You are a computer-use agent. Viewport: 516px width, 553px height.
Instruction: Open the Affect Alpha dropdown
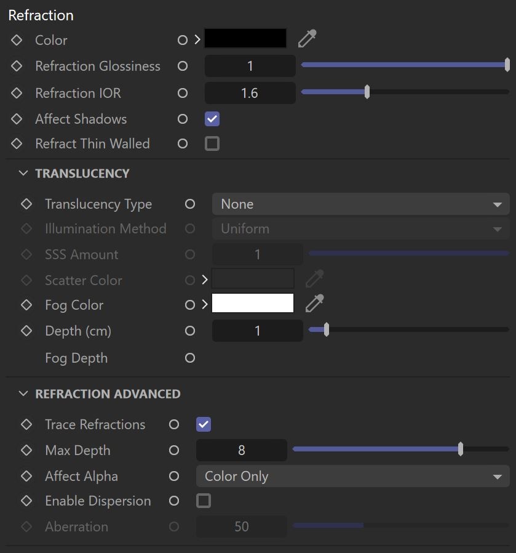352,476
